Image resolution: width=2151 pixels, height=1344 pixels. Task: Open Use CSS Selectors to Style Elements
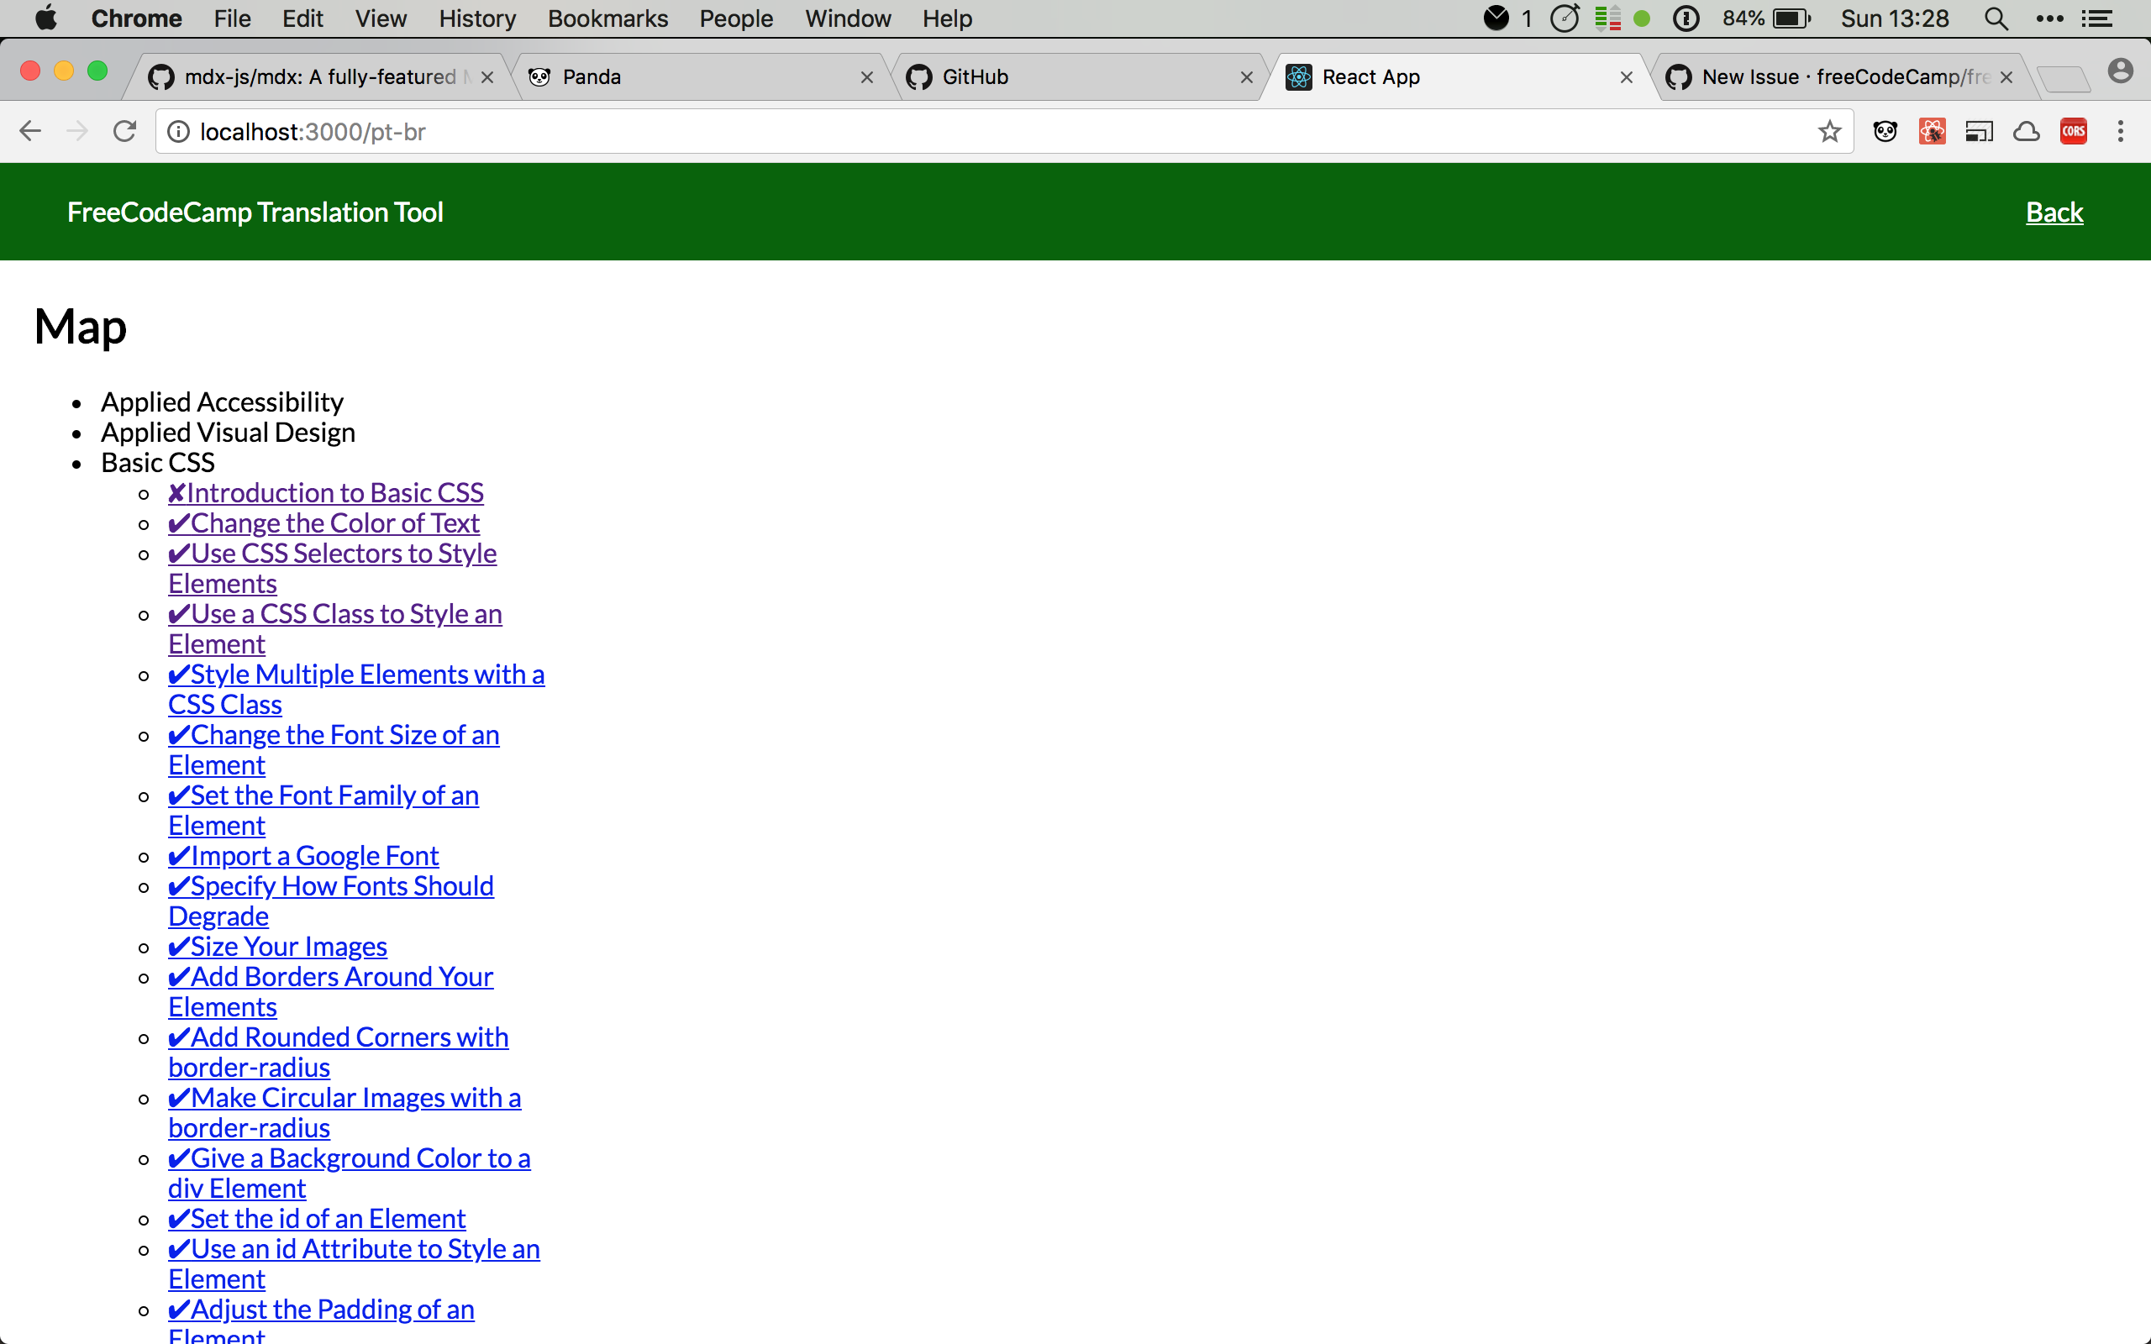(x=333, y=568)
